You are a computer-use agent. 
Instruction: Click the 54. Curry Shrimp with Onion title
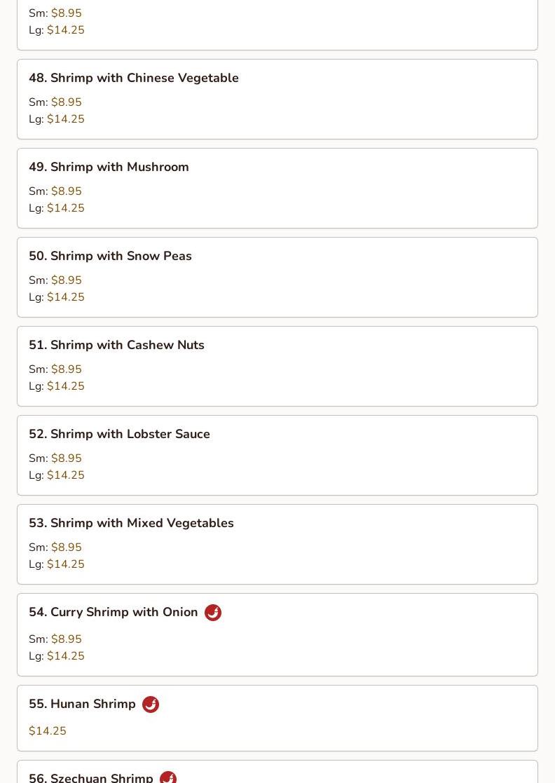pyautogui.click(x=114, y=612)
